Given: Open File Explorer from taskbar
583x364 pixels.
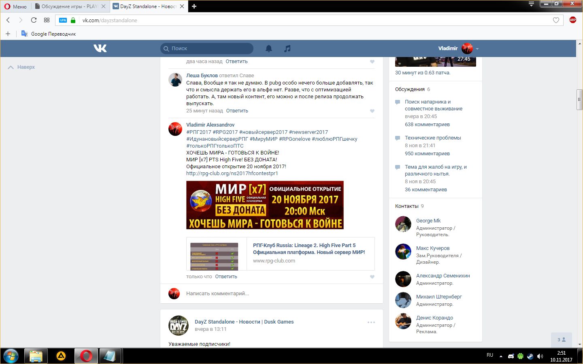Looking at the screenshot, I should pyautogui.click(x=36, y=356).
